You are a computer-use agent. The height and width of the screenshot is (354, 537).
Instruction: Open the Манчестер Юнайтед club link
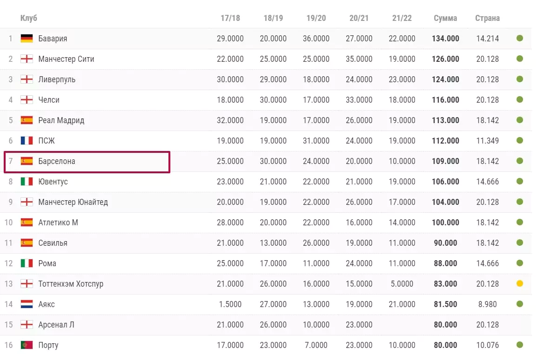73,202
